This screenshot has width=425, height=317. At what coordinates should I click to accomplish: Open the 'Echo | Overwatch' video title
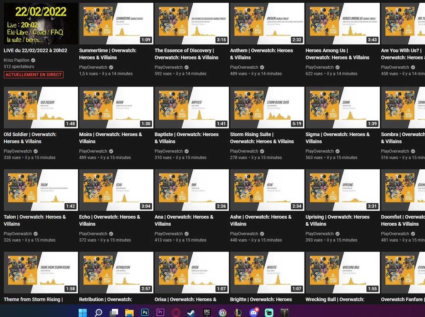pyautogui.click(x=110, y=220)
